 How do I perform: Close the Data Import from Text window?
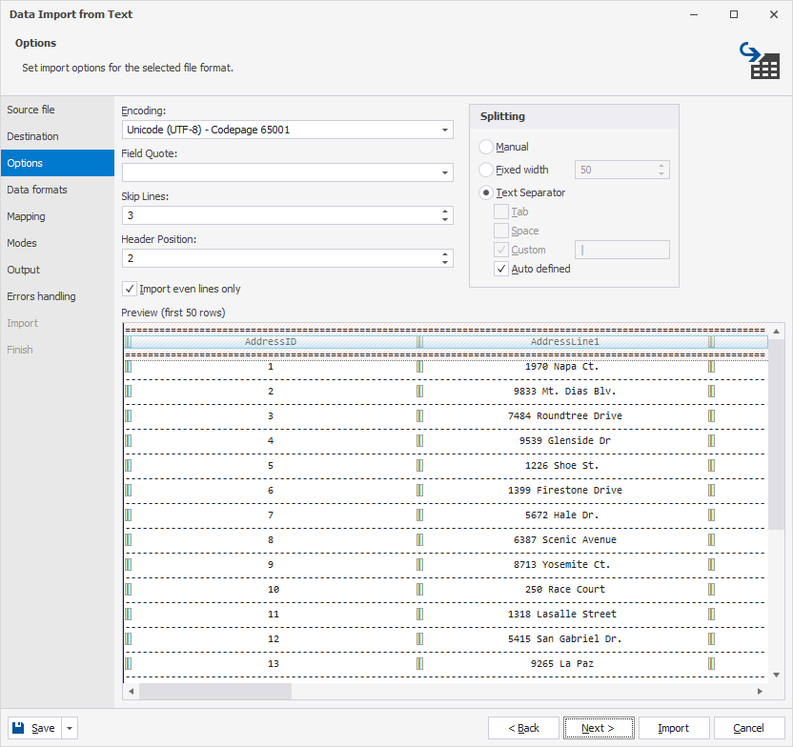(x=774, y=14)
